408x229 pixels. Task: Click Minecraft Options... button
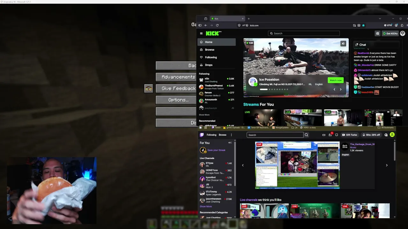tap(176, 100)
